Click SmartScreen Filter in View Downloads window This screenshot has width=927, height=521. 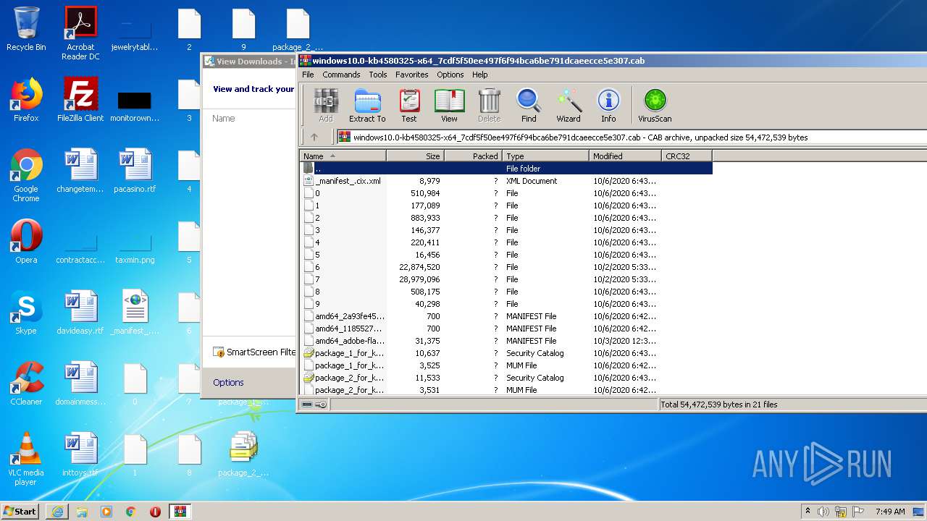pyautogui.click(x=254, y=352)
